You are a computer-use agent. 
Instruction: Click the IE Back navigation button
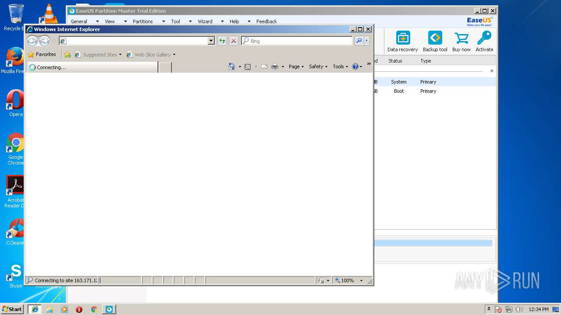32,41
